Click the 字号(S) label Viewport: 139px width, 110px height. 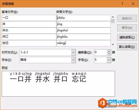(83, 60)
